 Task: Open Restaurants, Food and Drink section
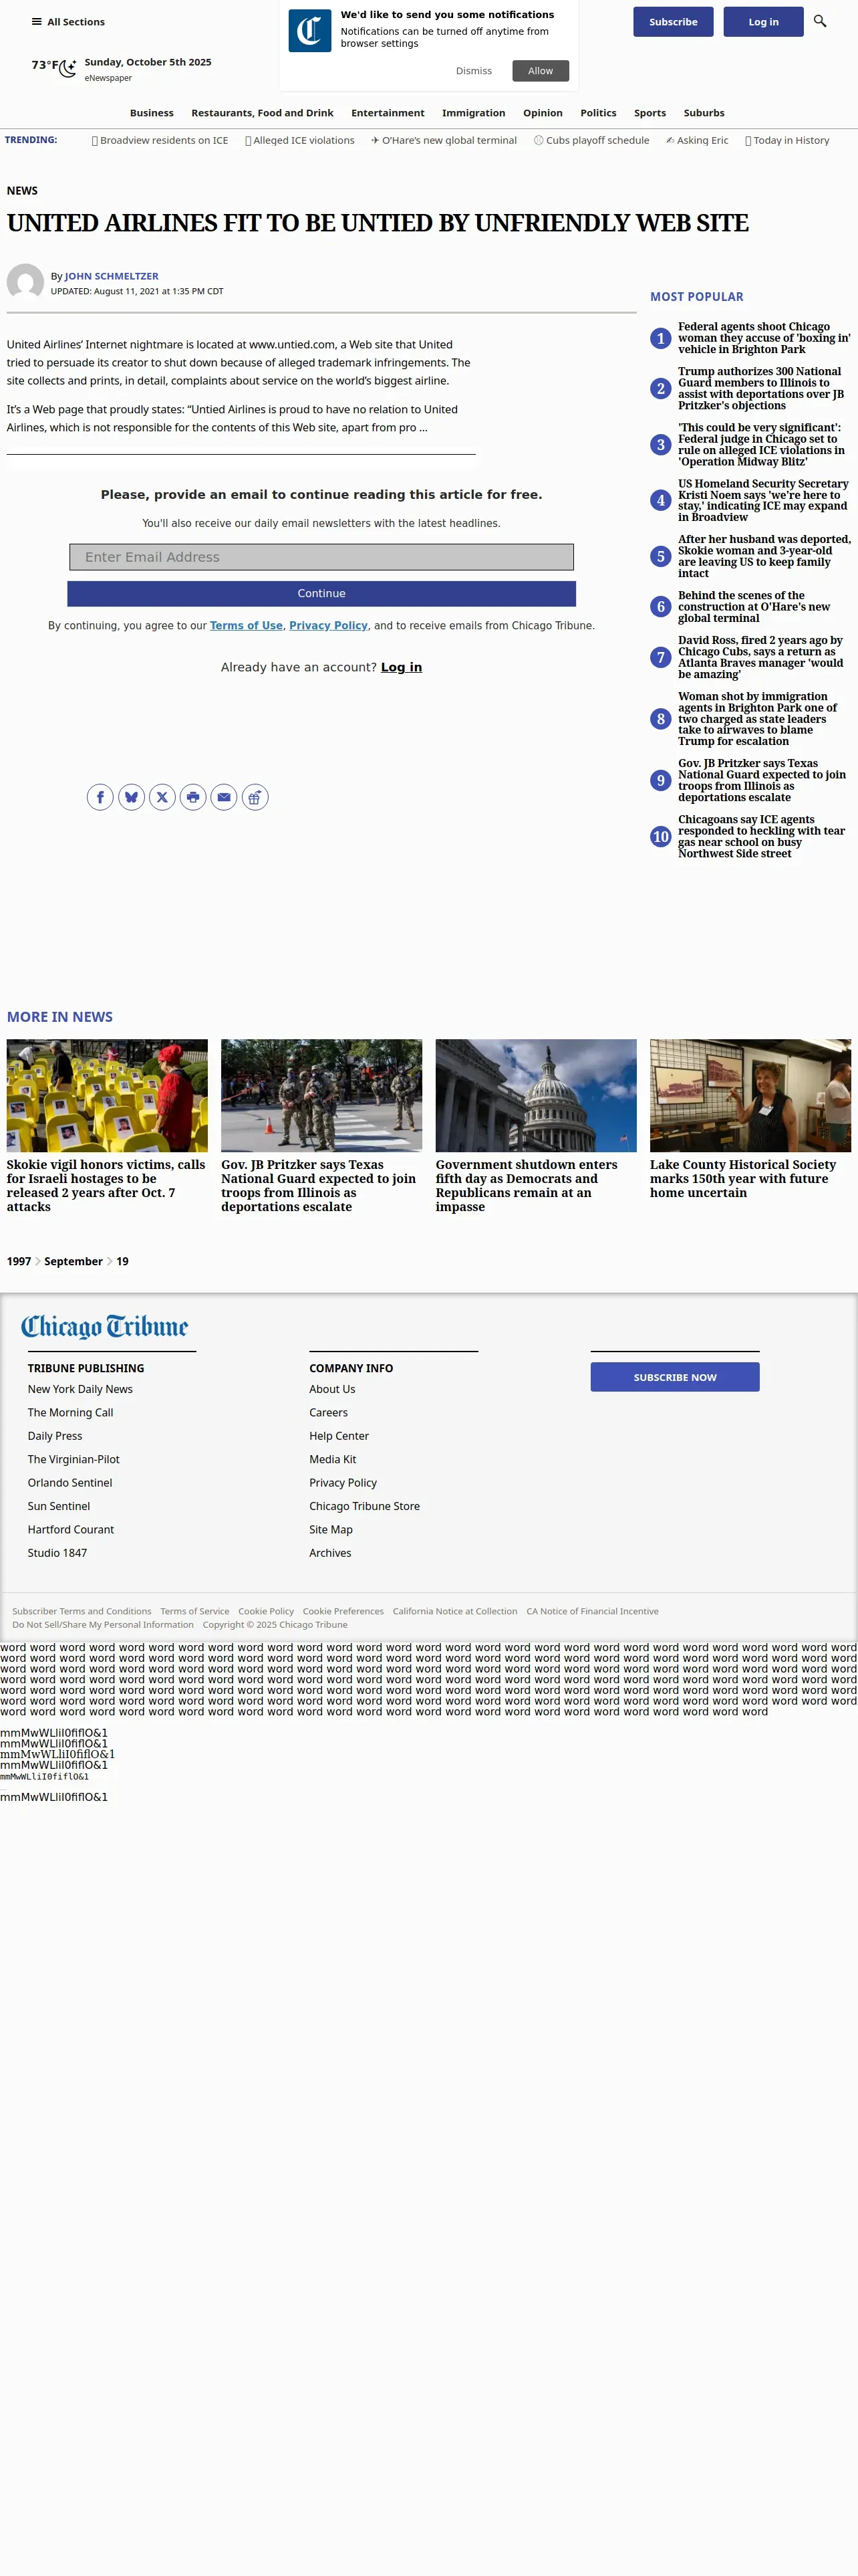click(263, 113)
